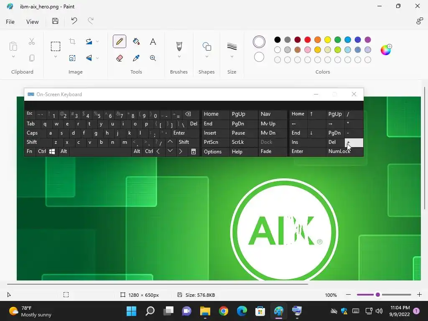Toggle the Fade key on the keyboard
This screenshot has width=428, height=321.
click(273, 151)
